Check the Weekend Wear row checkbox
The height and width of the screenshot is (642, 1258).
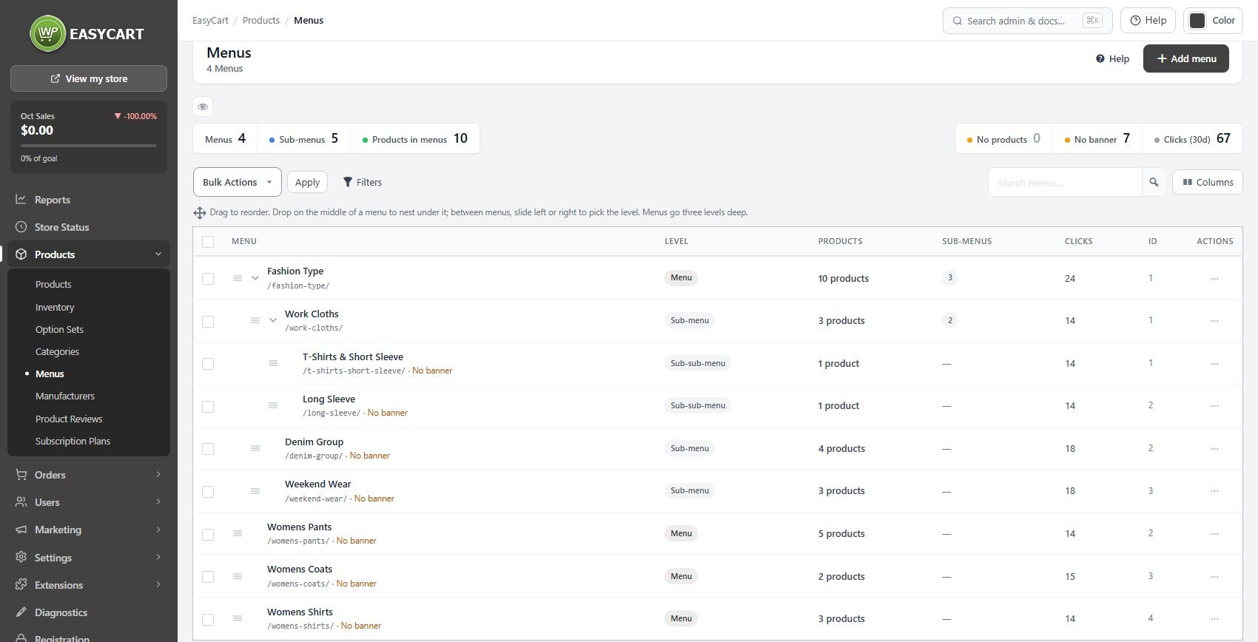[208, 492]
